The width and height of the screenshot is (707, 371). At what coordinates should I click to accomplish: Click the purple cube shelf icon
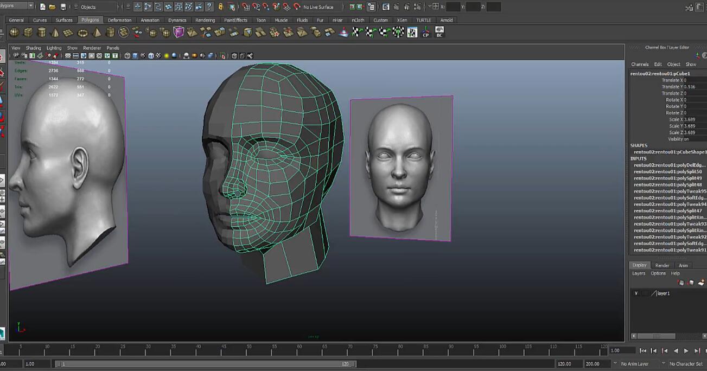179,33
